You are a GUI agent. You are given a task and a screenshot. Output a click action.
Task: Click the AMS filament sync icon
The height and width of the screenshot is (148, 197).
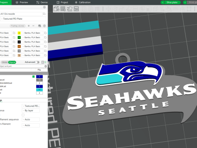point(39,26)
